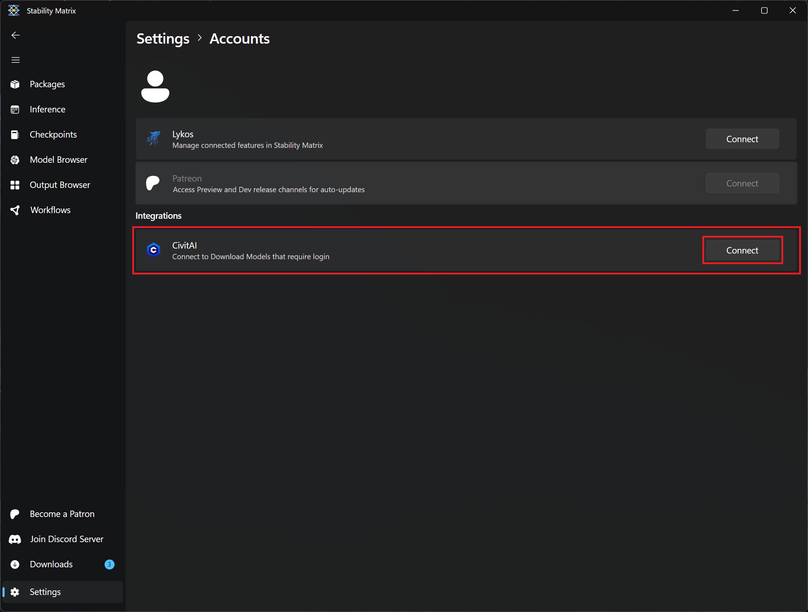Click the Downloads badge showing 3

[109, 564]
